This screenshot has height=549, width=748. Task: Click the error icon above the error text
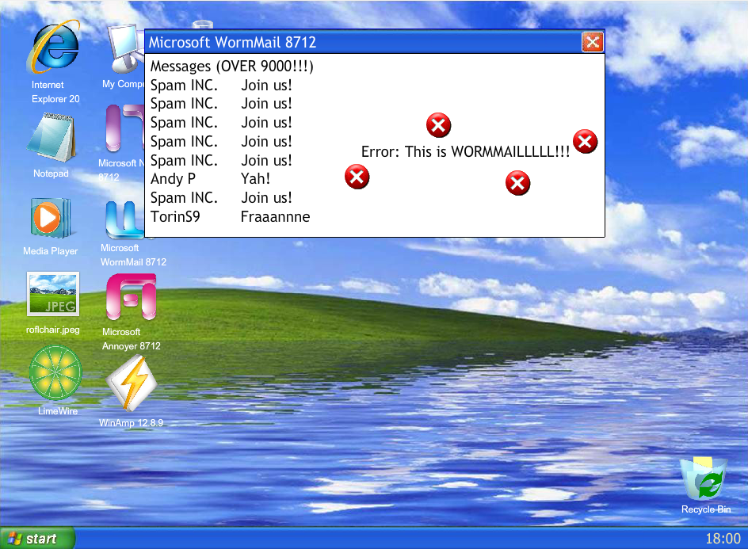438,125
